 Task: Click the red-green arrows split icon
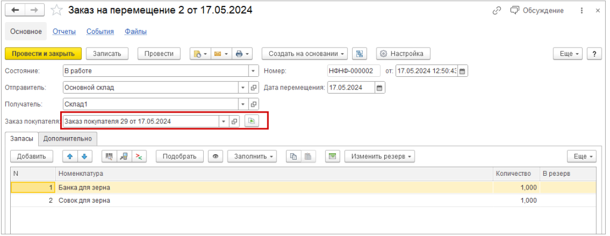[x=138, y=157]
